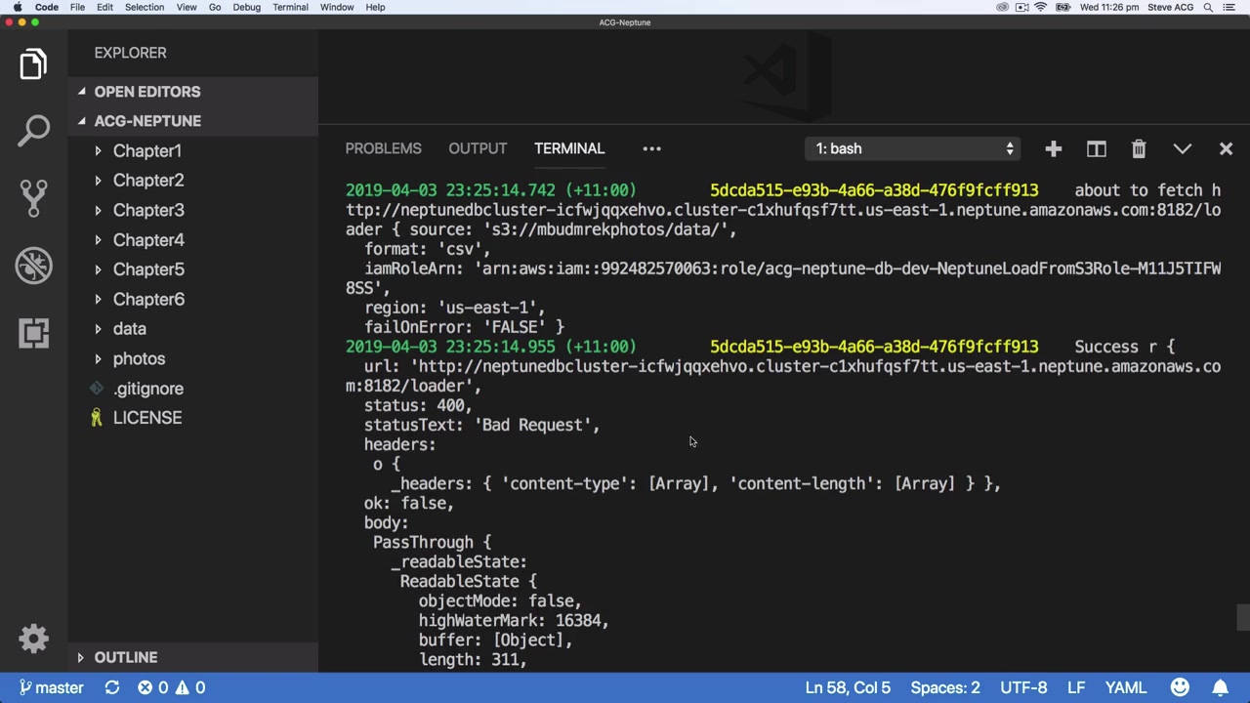
Task: Change language mode YAML
Action: [x=1126, y=687]
